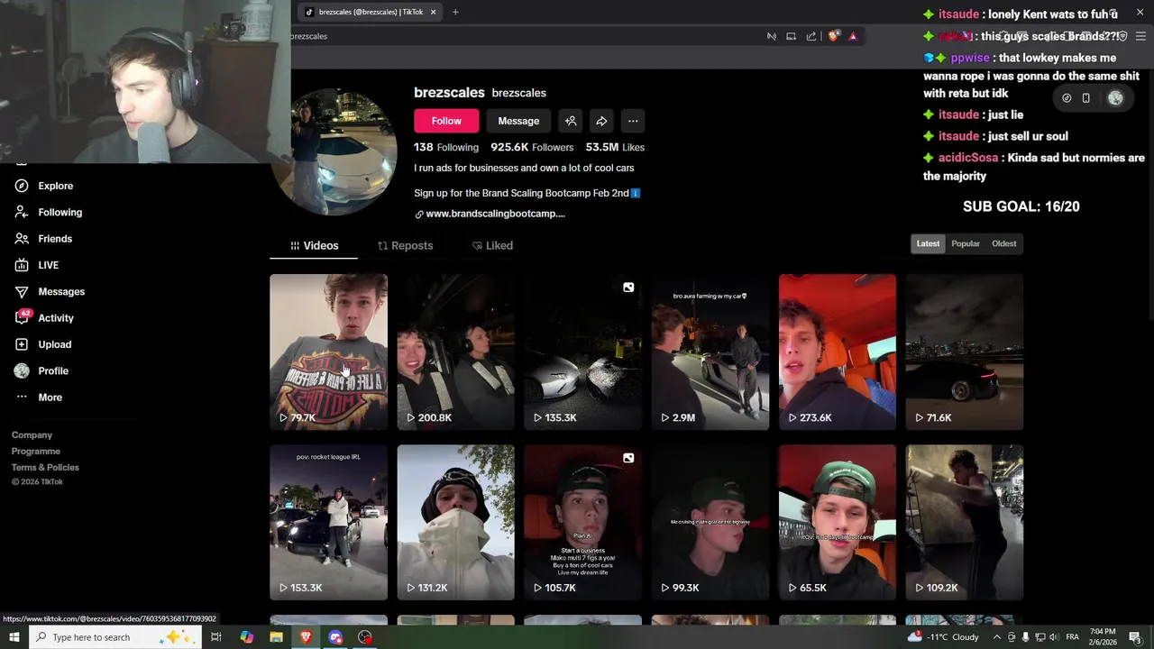1154x649 pixels.
Task: Open the video with 99.3K views
Action: pos(710,522)
